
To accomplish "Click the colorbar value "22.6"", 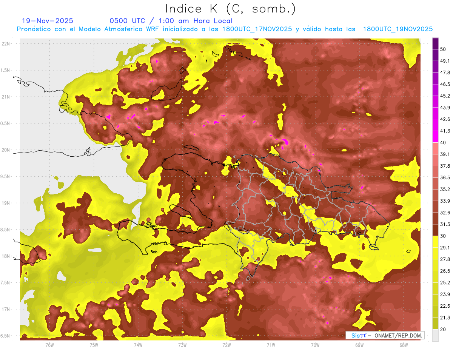I will click(445, 306).
